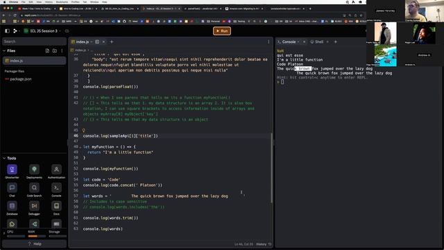Add a new editor tab with plus
The height and width of the screenshot is (250, 444).
tap(112, 42)
